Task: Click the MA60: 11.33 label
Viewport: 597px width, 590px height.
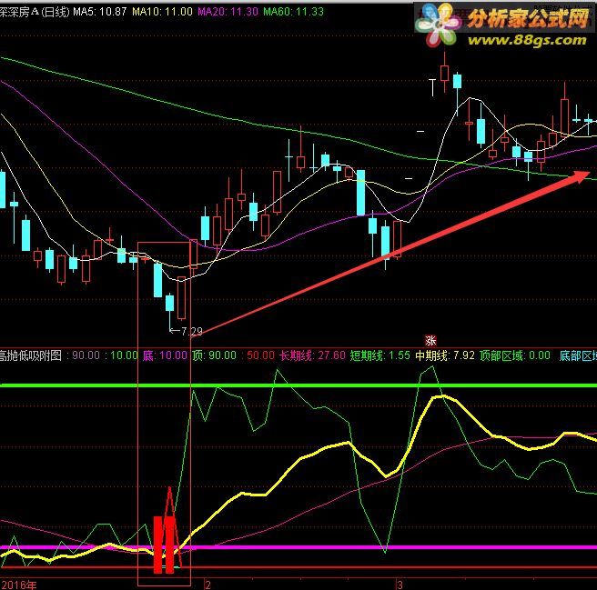Action: (x=293, y=12)
